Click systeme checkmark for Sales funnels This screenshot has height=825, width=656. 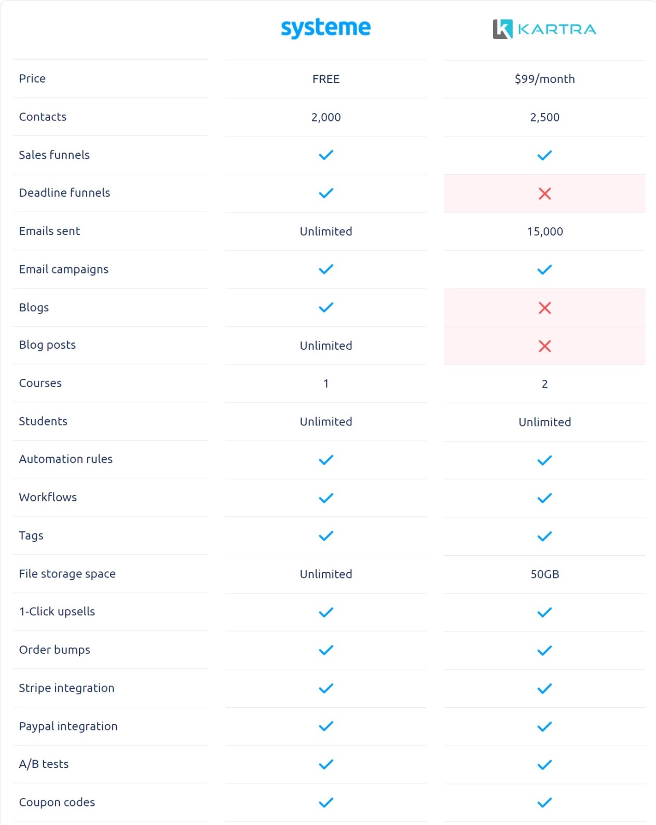326,155
